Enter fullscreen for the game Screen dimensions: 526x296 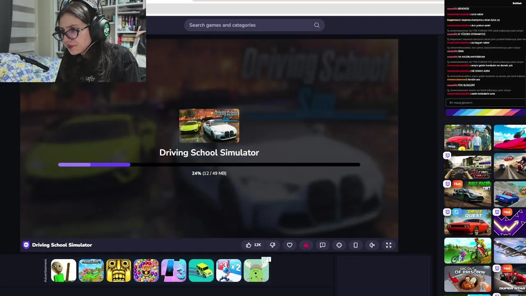(x=389, y=245)
